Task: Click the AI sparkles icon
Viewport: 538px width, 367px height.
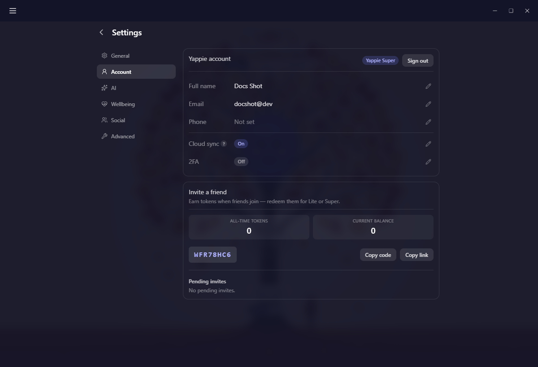Action: (104, 88)
